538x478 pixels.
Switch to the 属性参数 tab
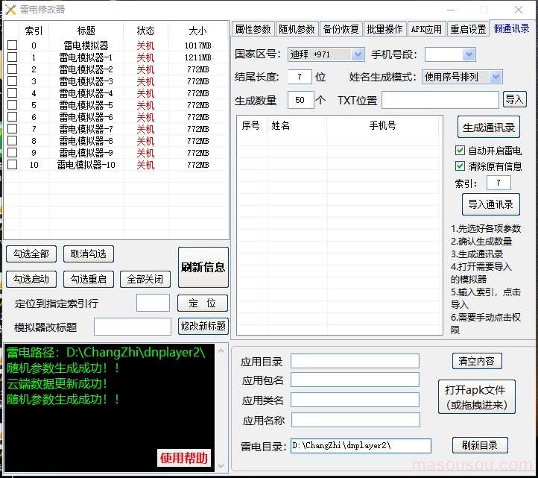(253, 29)
